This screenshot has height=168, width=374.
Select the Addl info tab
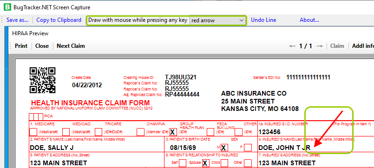(363, 46)
